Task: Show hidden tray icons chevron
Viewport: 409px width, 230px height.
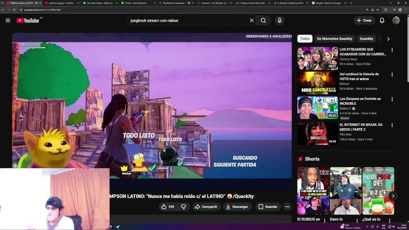Action: [367, 226]
